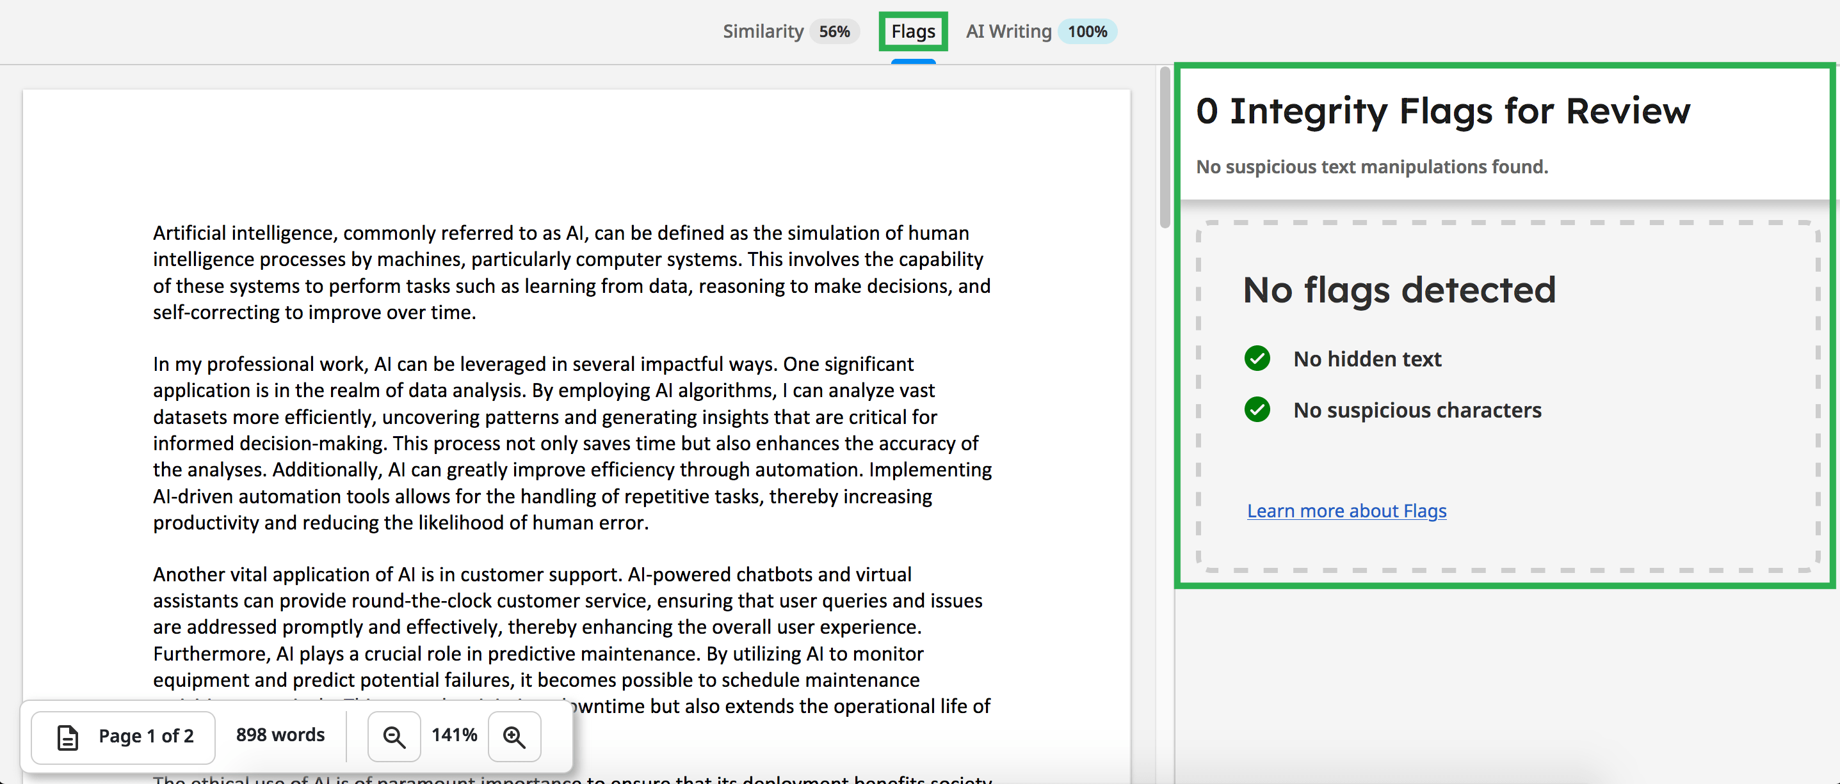Open Learn more about Flags link
This screenshot has width=1840, height=784.
point(1346,511)
